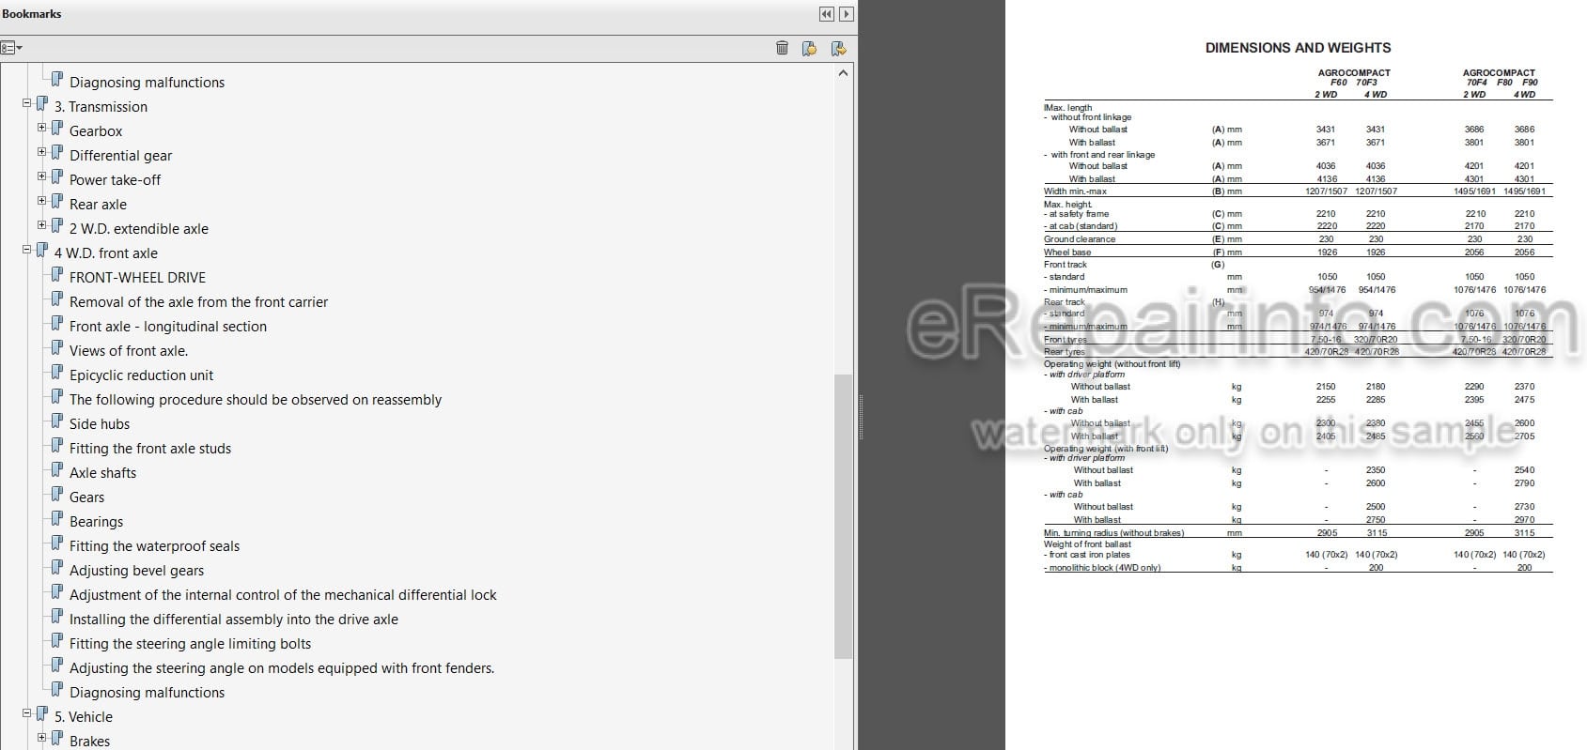
Task: Select Adjusting bevel gears bookmark
Action: 136,571
